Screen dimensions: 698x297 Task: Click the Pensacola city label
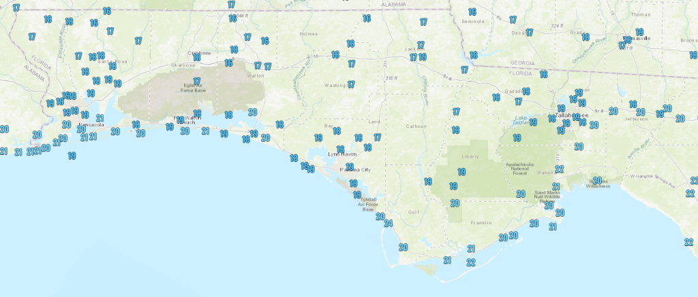pyautogui.click(x=91, y=125)
